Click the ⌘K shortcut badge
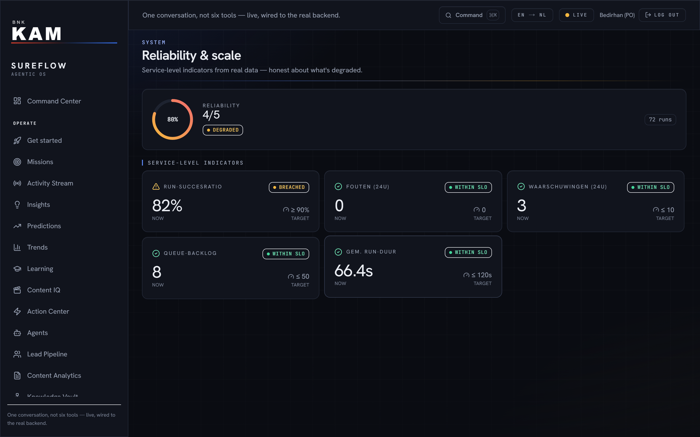700x437 pixels. (493, 15)
